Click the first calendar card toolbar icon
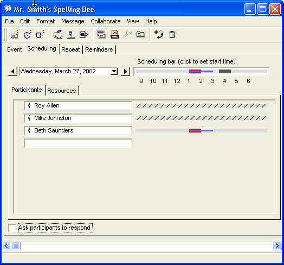Screen dimensions: 284x265 (x=15, y=34)
